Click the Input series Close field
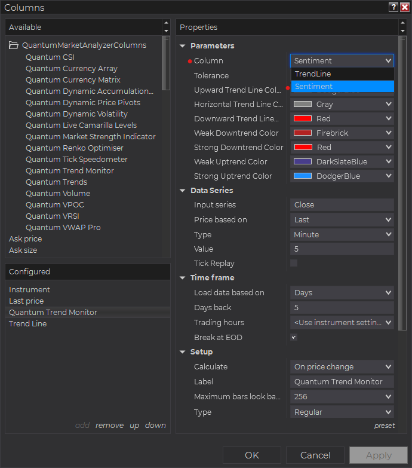This screenshot has width=412, height=468. coord(342,205)
